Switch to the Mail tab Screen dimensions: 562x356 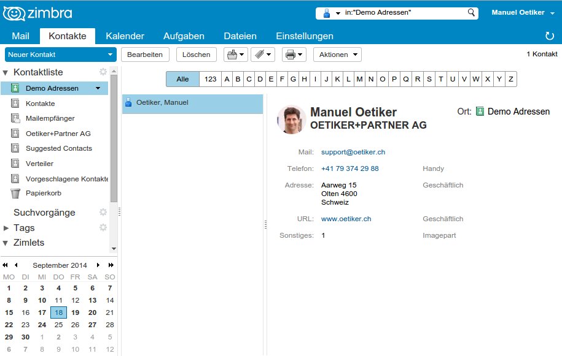pyautogui.click(x=20, y=36)
